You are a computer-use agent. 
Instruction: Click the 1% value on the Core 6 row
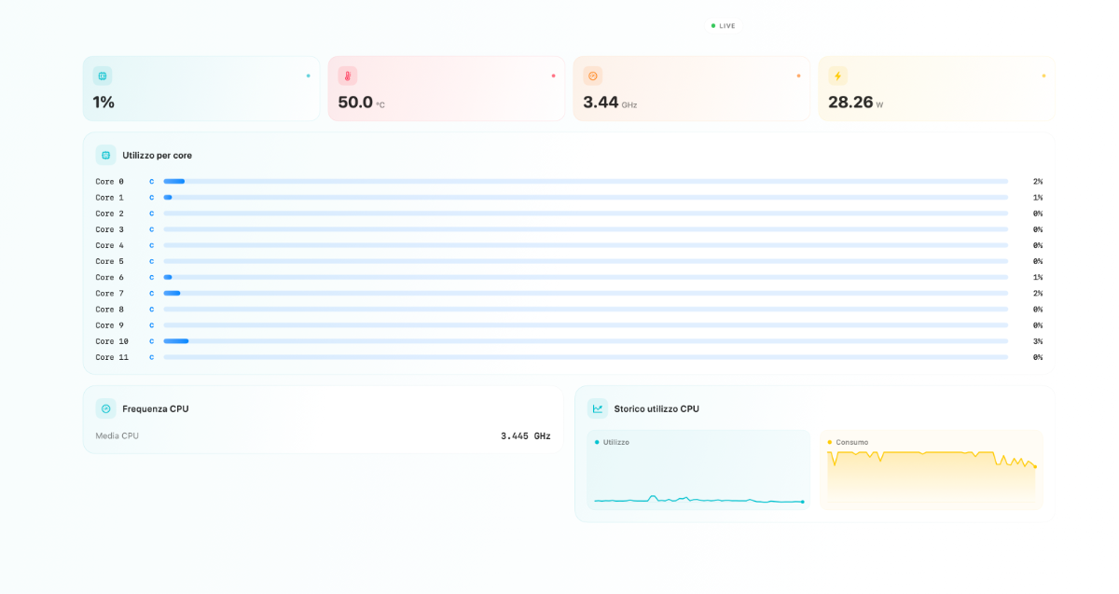tap(1038, 277)
